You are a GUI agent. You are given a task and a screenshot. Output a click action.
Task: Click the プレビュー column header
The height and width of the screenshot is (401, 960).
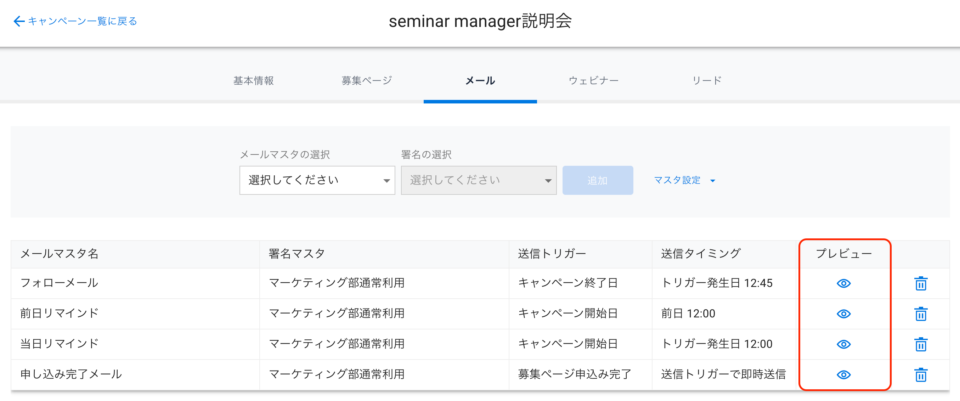pos(843,254)
